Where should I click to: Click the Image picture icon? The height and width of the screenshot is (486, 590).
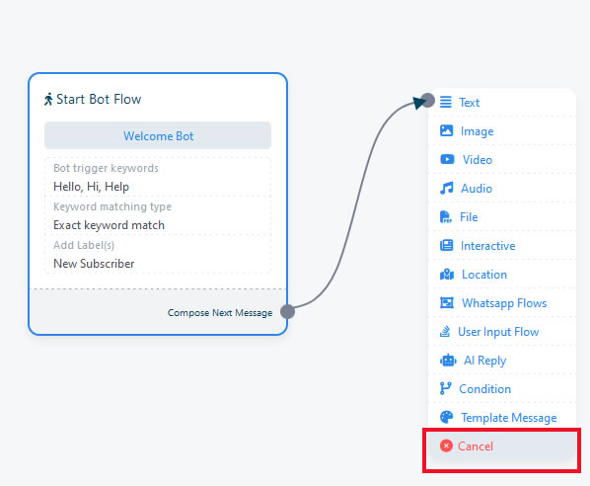pos(447,130)
